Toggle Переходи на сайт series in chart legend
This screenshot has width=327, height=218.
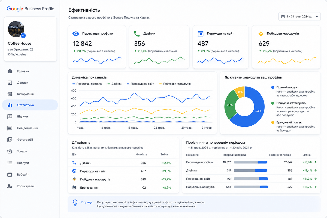(x=140, y=84)
